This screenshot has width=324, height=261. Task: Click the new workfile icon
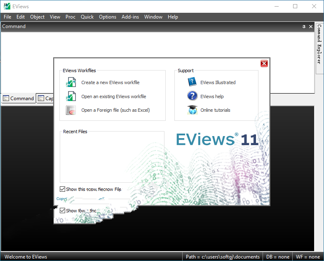pos(71,82)
